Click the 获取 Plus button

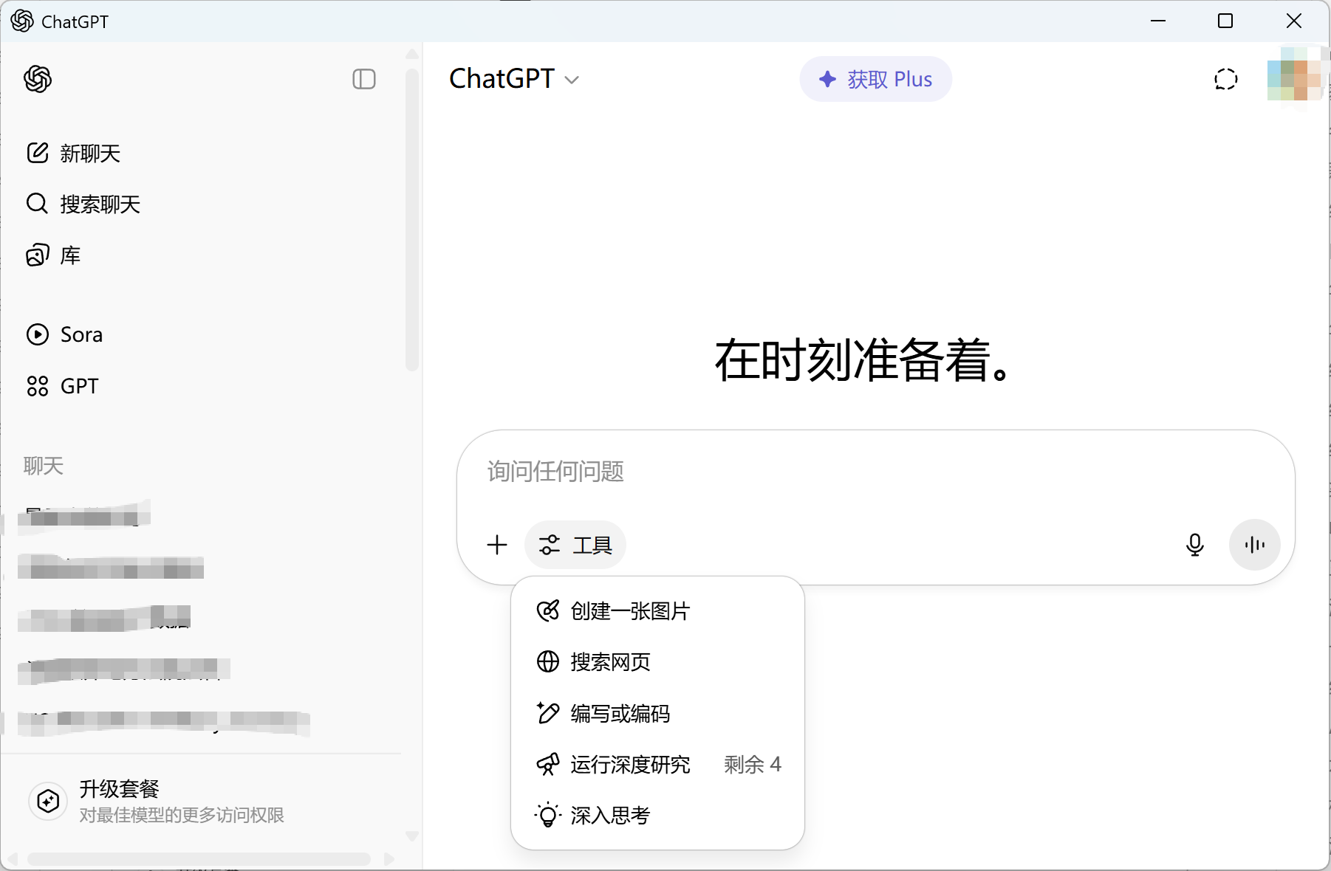[x=875, y=79]
